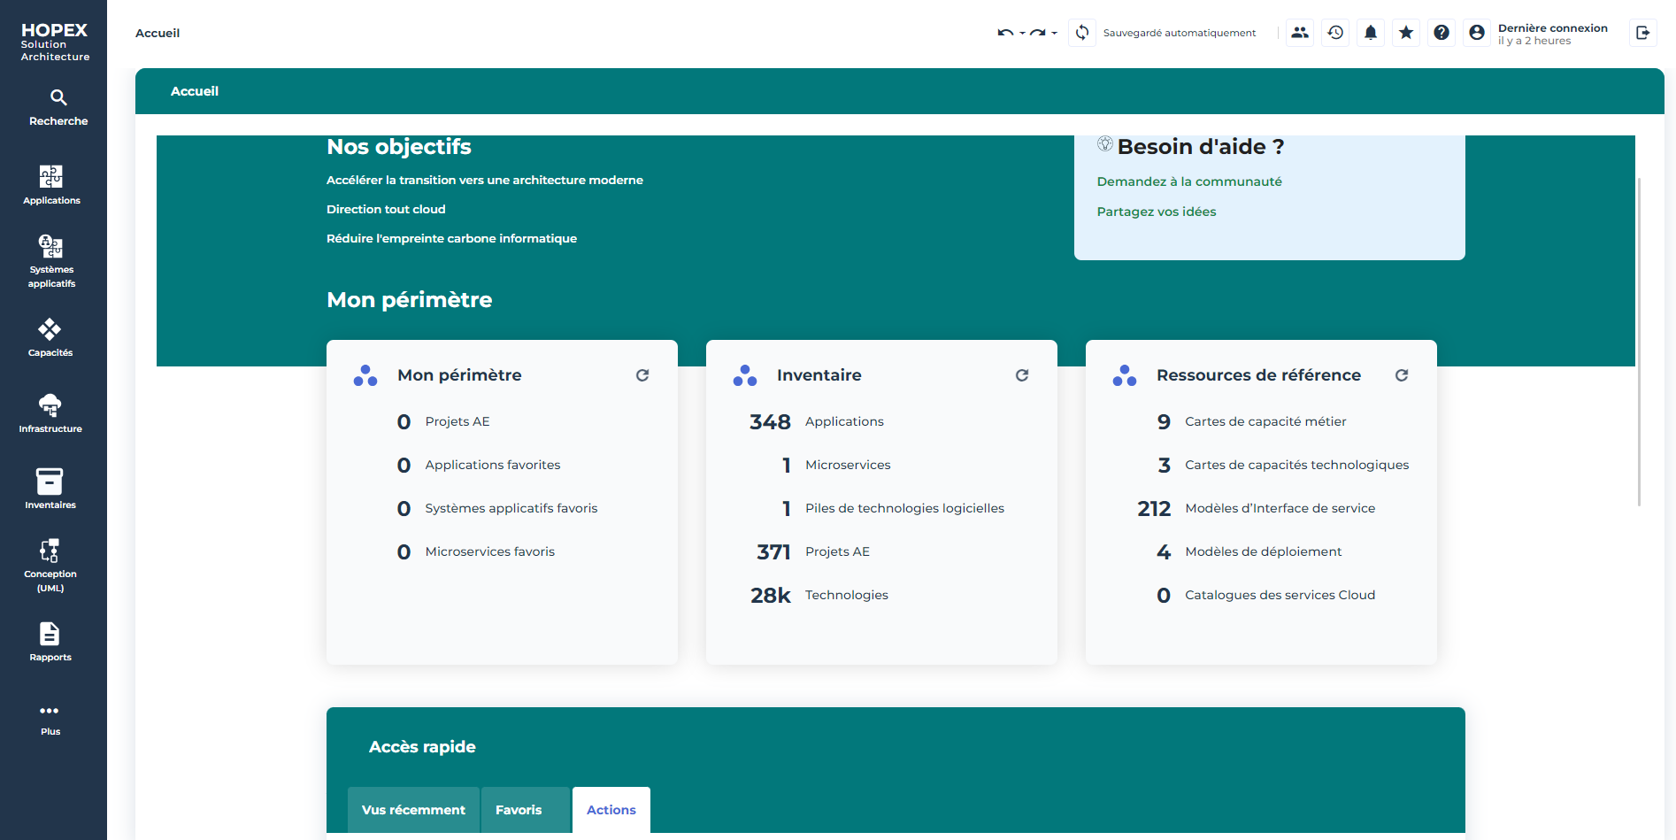Screen dimensions: 1676x840
Task: Open the Infrastructure section
Action: [x=50, y=413]
